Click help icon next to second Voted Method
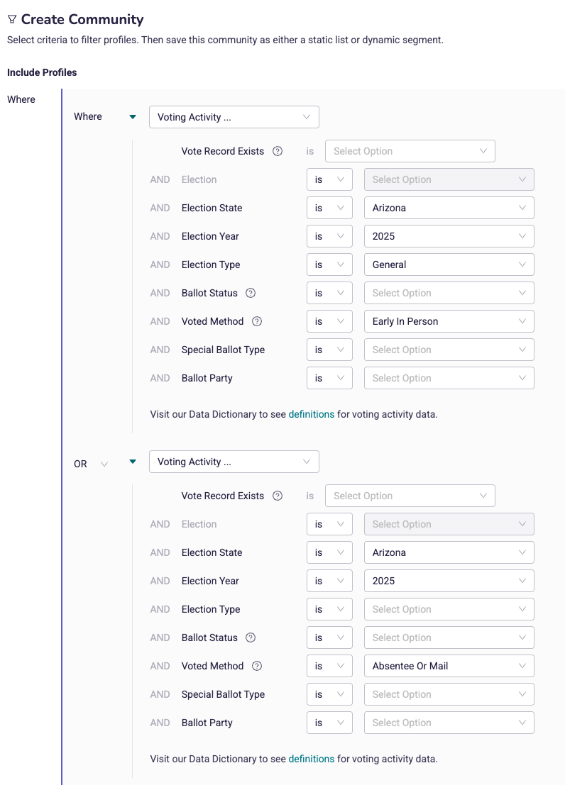565x785 pixels. [257, 666]
